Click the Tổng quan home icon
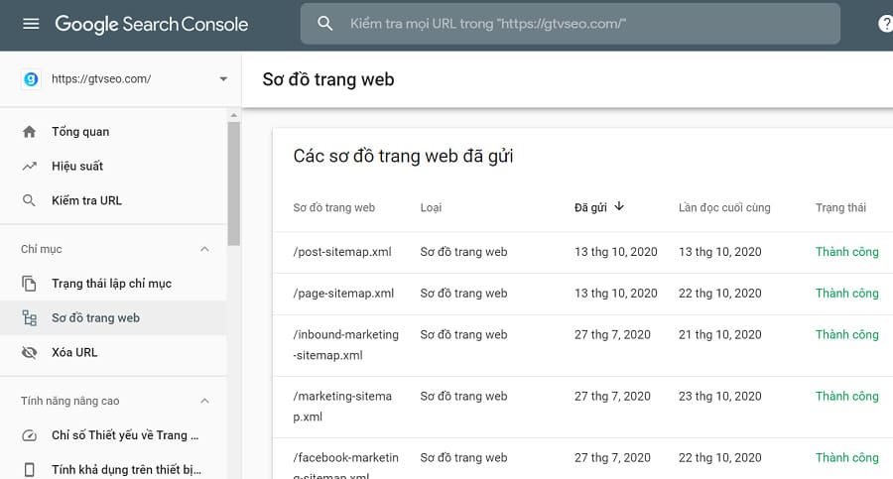The image size is (893, 479). coord(29,132)
